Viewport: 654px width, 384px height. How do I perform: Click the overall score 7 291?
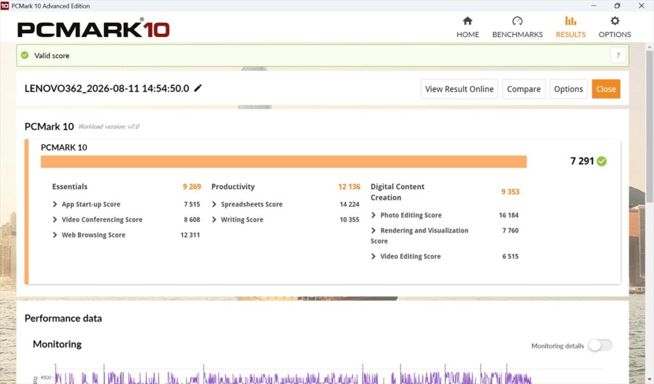coord(582,161)
